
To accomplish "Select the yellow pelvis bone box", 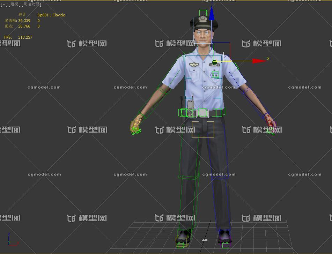I will [x=203, y=129].
